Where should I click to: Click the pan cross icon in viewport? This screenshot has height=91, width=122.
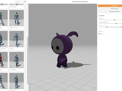click(30, 88)
